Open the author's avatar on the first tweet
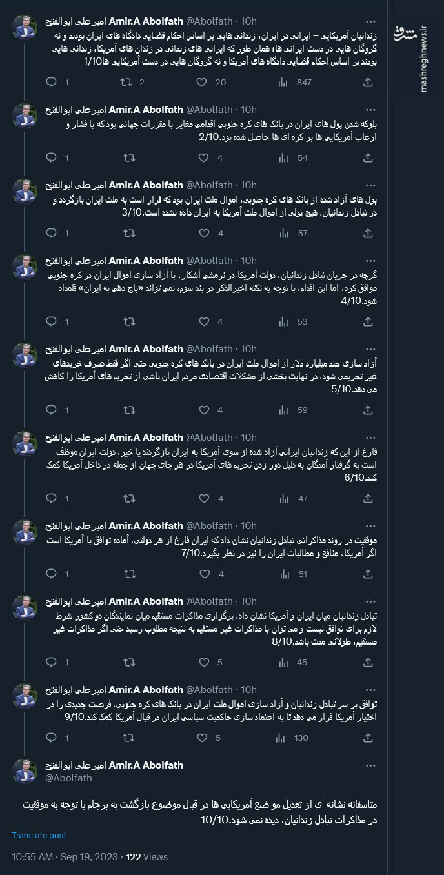444x875 pixels. (25, 26)
